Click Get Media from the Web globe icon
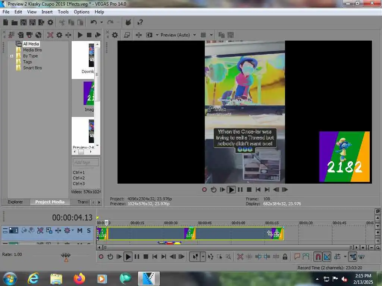Image resolution: width=382 pixels, height=286 pixels. pos(38,35)
